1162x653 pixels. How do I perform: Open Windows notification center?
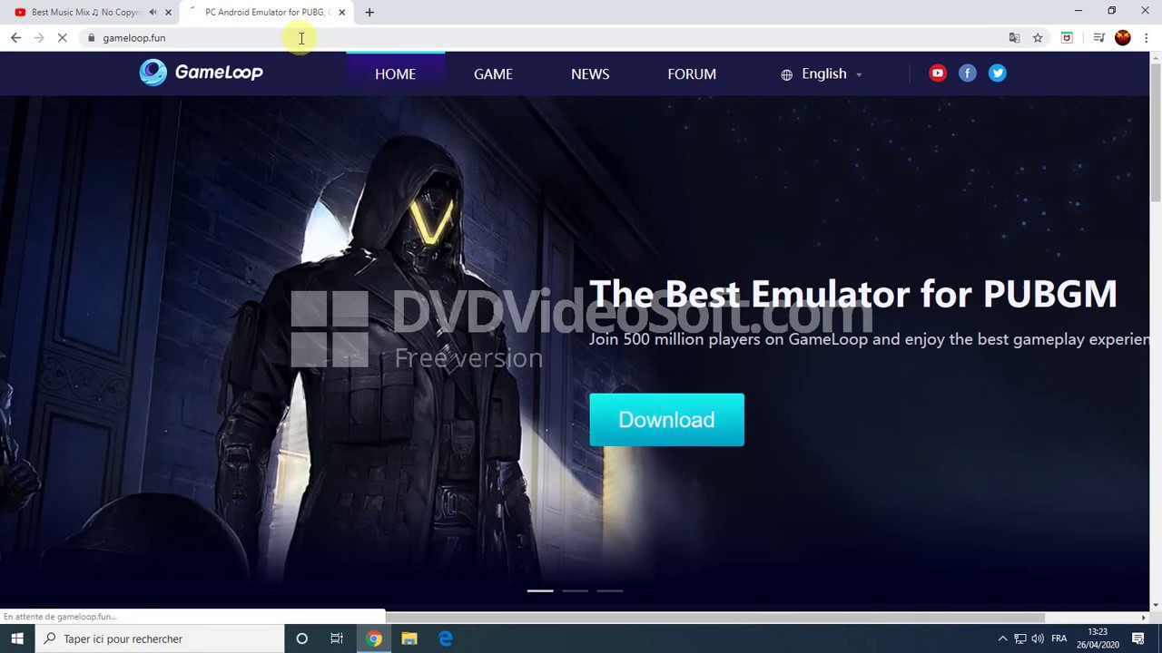(x=1138, y=638)
